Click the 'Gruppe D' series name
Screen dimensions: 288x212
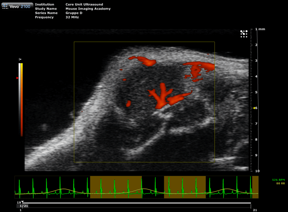tap(74, 13)
